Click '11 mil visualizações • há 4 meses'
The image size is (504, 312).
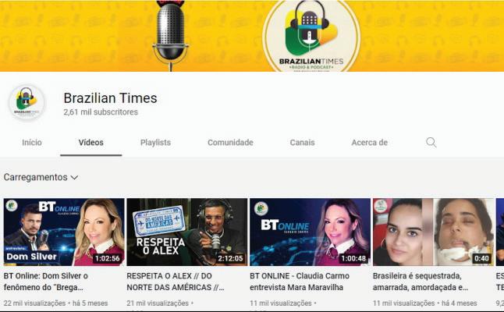(425, 303)
